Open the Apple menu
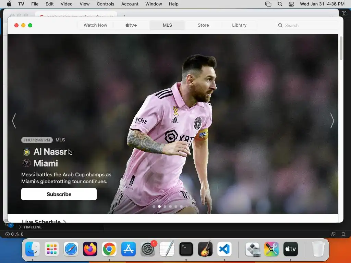The height and width of the screenshot is (263, 351). (9, 4)
